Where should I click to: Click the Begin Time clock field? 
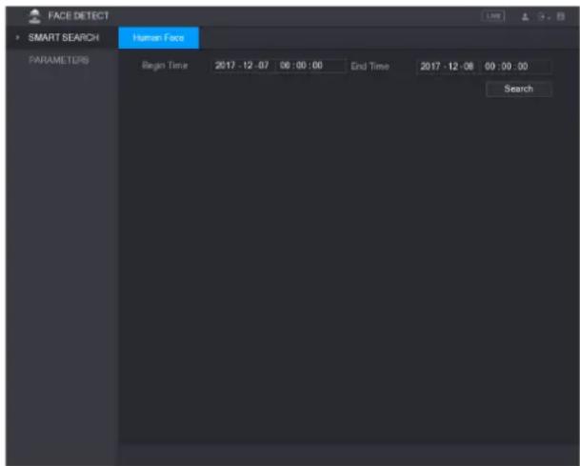click(310, 66)
